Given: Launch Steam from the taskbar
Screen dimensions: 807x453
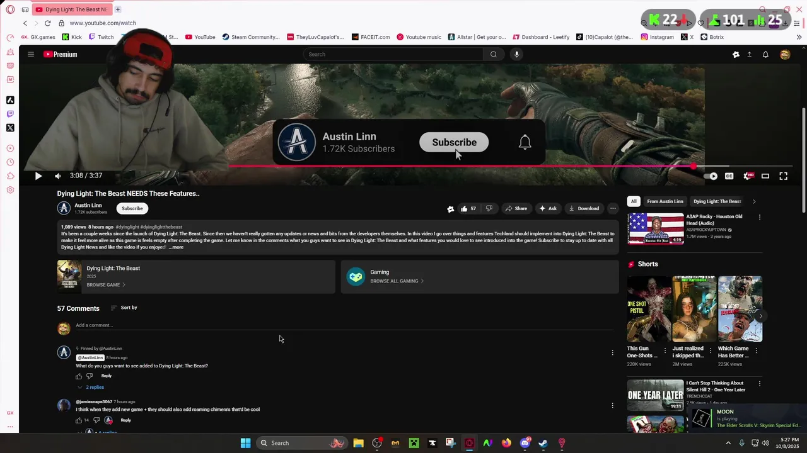Looking at the screenshot, I should [x=543, y=443].
